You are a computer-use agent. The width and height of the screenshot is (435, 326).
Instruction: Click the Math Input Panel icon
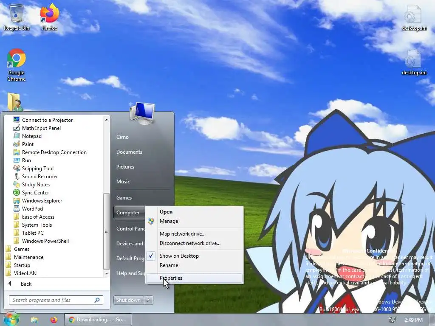coord(17,128)
